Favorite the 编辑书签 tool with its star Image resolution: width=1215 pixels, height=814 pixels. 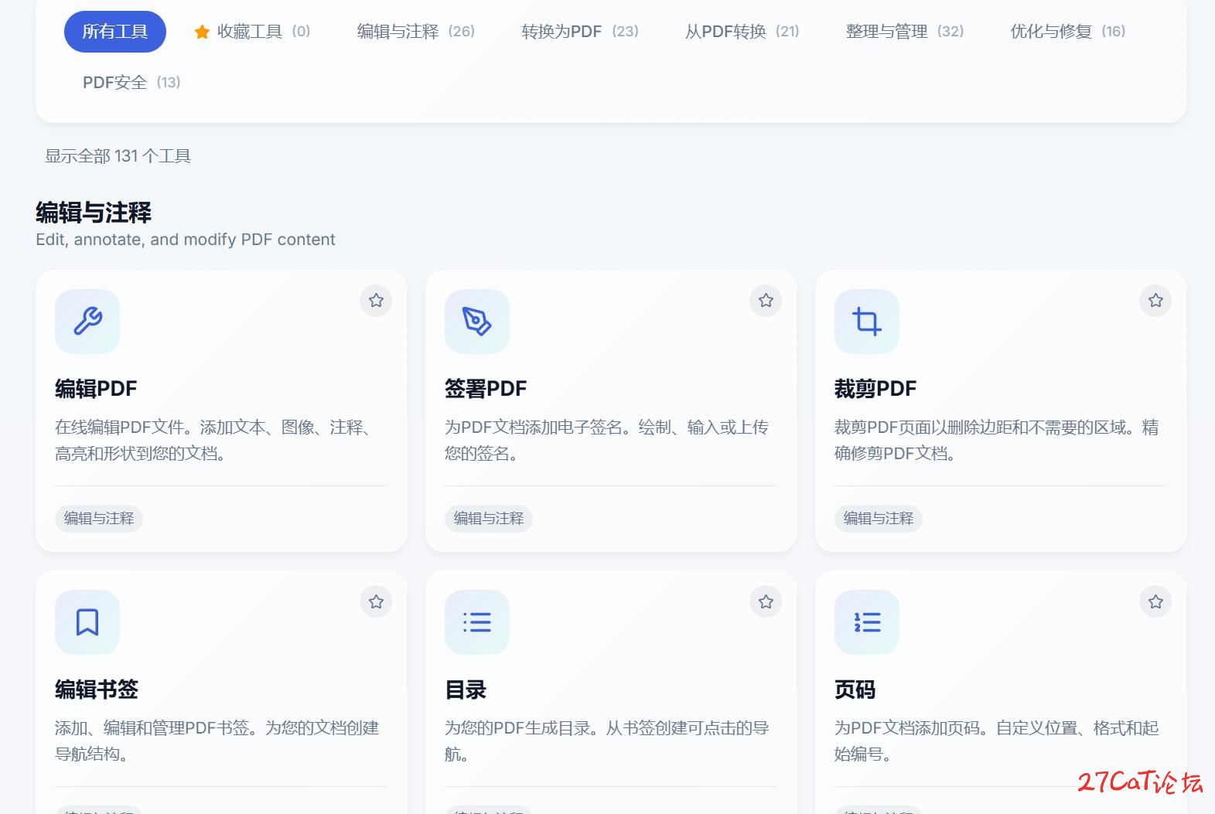376,601
